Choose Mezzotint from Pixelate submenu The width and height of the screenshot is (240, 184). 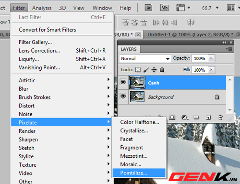139,156
